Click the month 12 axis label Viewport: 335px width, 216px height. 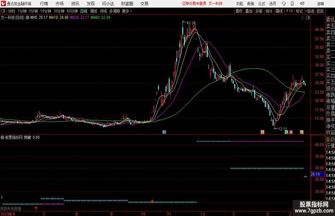[x=203, y=214]
